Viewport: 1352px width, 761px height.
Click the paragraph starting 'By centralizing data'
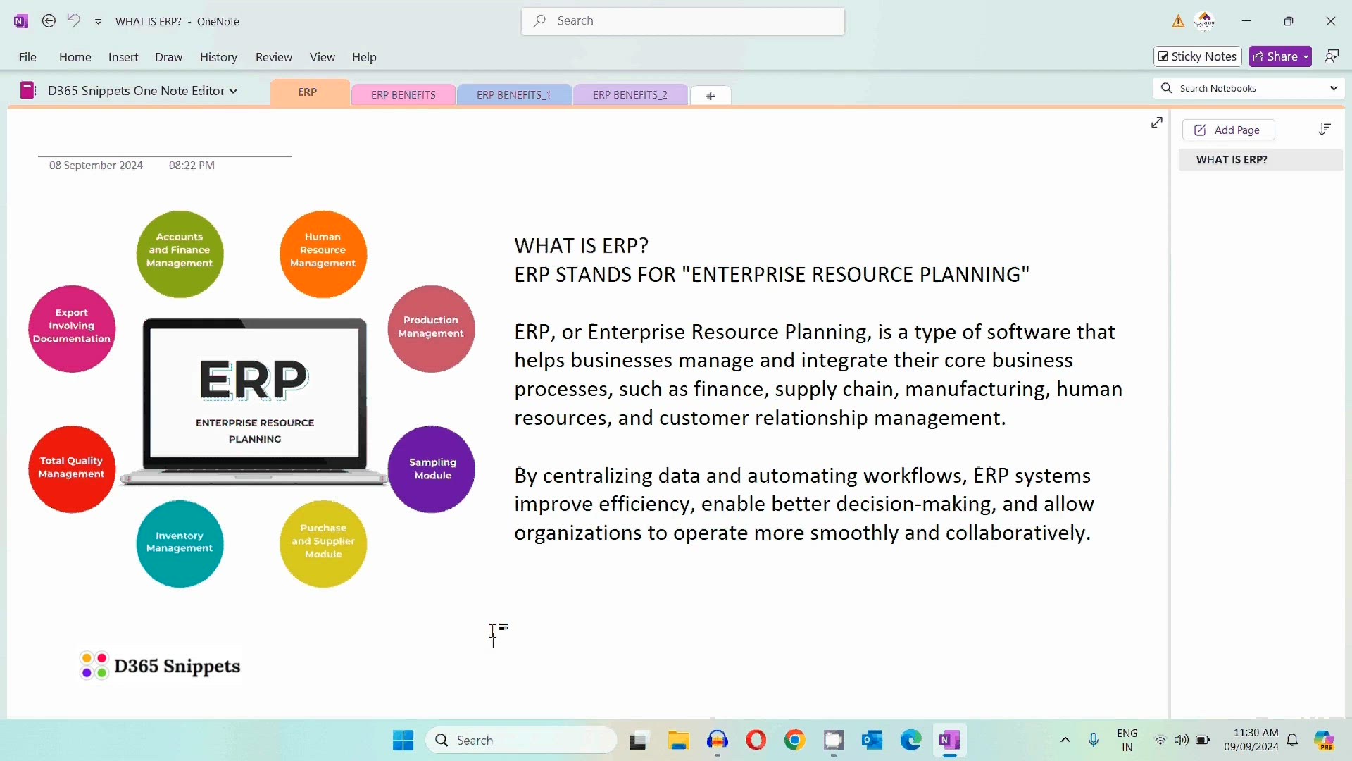(803, 505)
